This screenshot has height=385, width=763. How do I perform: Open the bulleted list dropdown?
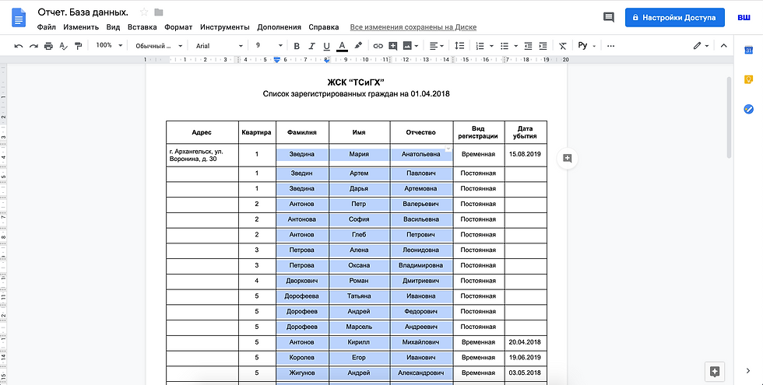pyautogui.click(x=509, y=46)
